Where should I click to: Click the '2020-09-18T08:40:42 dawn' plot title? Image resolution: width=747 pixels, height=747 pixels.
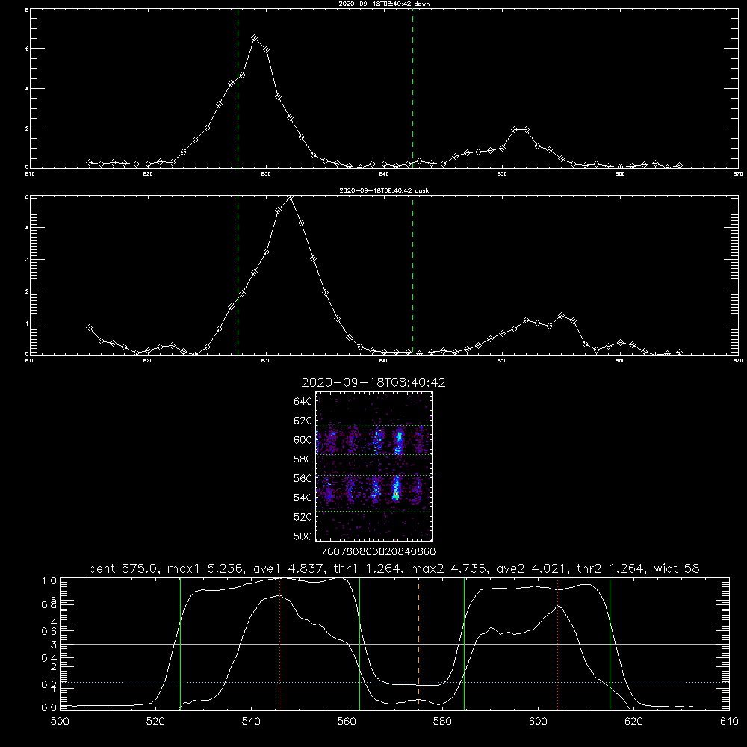click(x=384, y=4)
